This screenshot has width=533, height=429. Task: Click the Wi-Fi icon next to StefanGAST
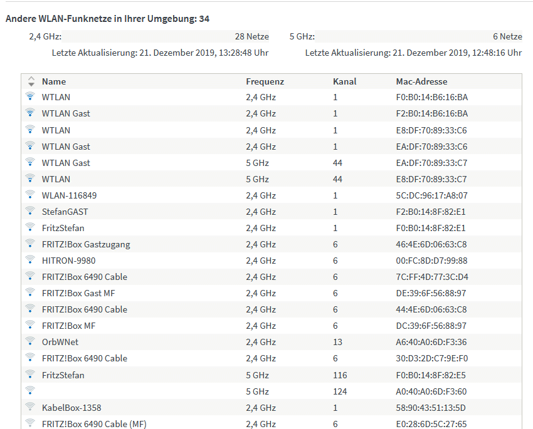(x=30, y=211)
